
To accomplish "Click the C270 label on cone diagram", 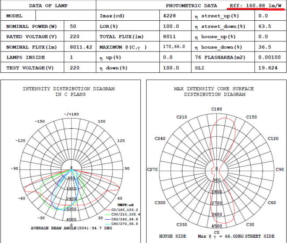I will click(x=153, y=169).
